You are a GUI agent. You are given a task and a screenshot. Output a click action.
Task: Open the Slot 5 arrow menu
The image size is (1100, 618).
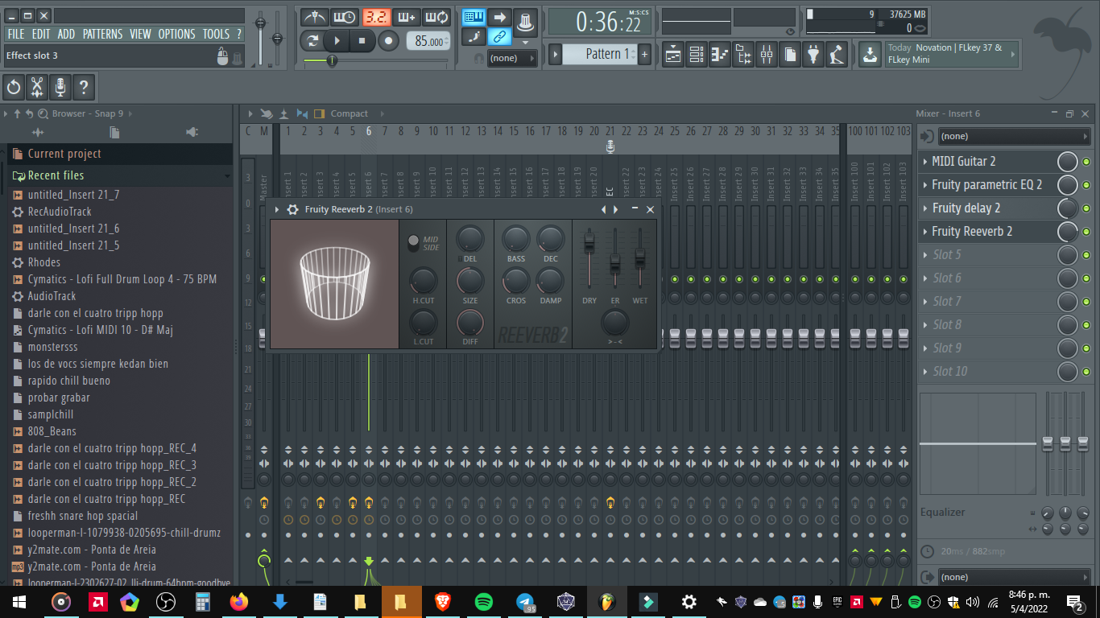925,255
